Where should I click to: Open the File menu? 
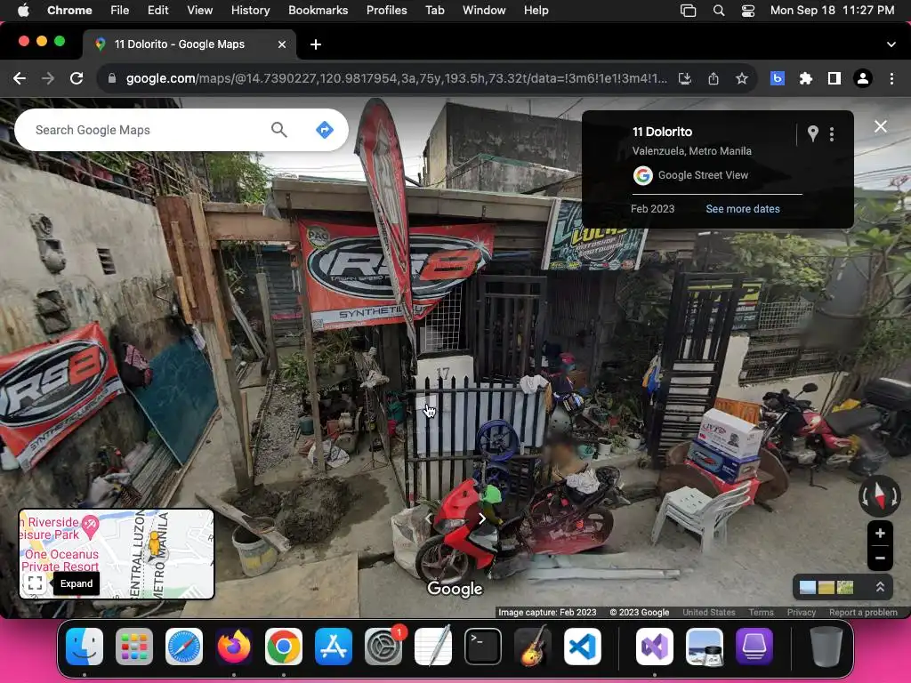pyautogui.click(x=120, y=10)
